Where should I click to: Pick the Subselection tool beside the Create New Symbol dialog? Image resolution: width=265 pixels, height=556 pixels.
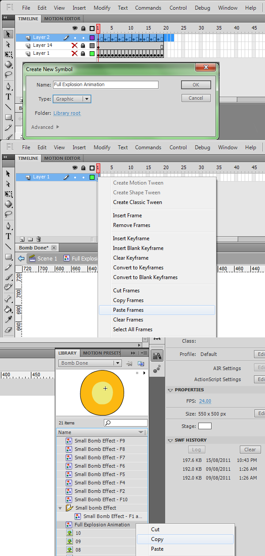[x=8, y=45]
